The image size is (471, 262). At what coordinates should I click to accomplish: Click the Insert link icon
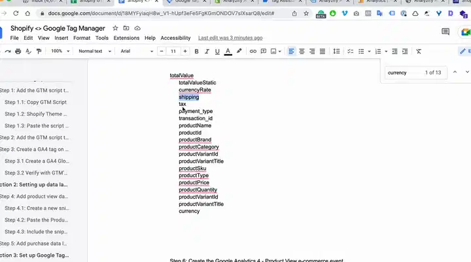254,51
